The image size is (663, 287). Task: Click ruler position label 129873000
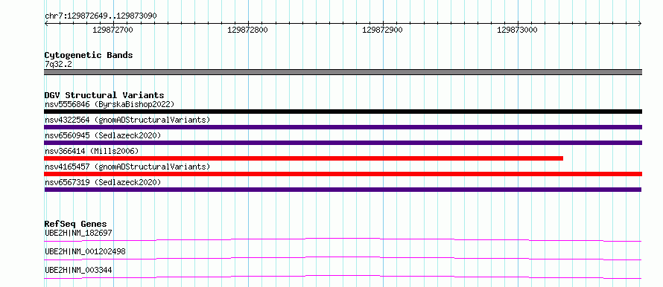point(517,30)
